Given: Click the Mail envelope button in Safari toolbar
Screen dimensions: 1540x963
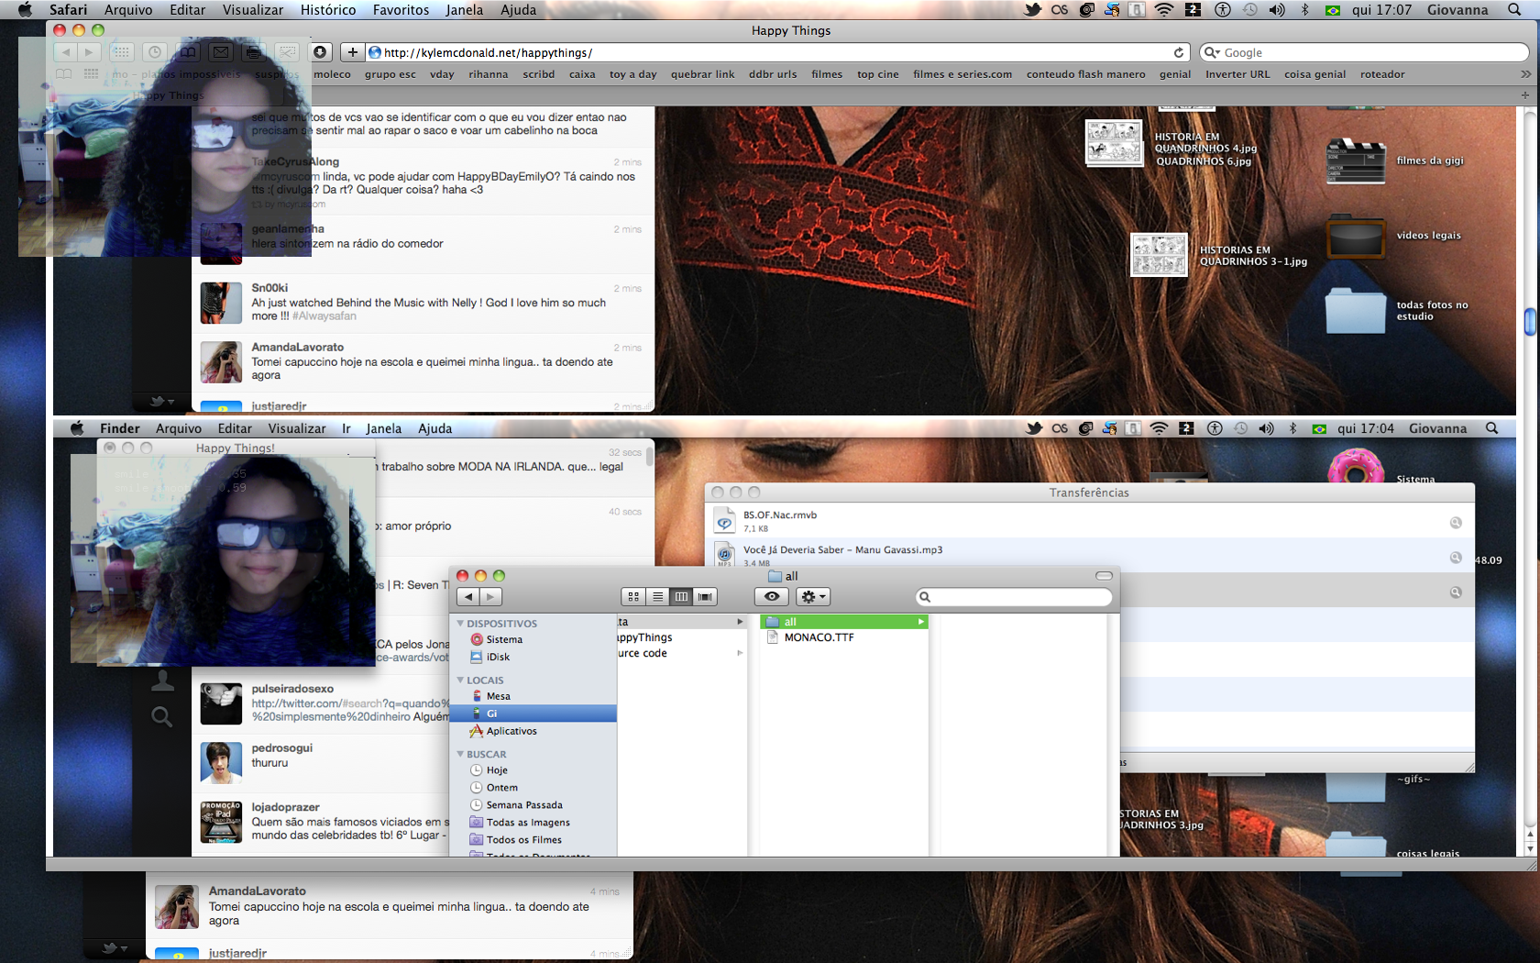Looking at the screenshot, I should (221, 52).
